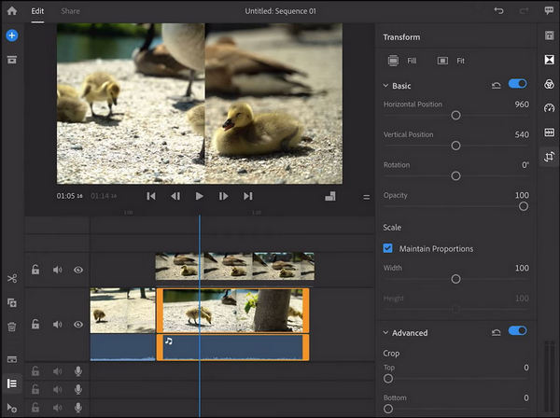This screenshot has height=418, width=560.
Task: Click the undo arrow in top bar
Action: tap(498, 11)
